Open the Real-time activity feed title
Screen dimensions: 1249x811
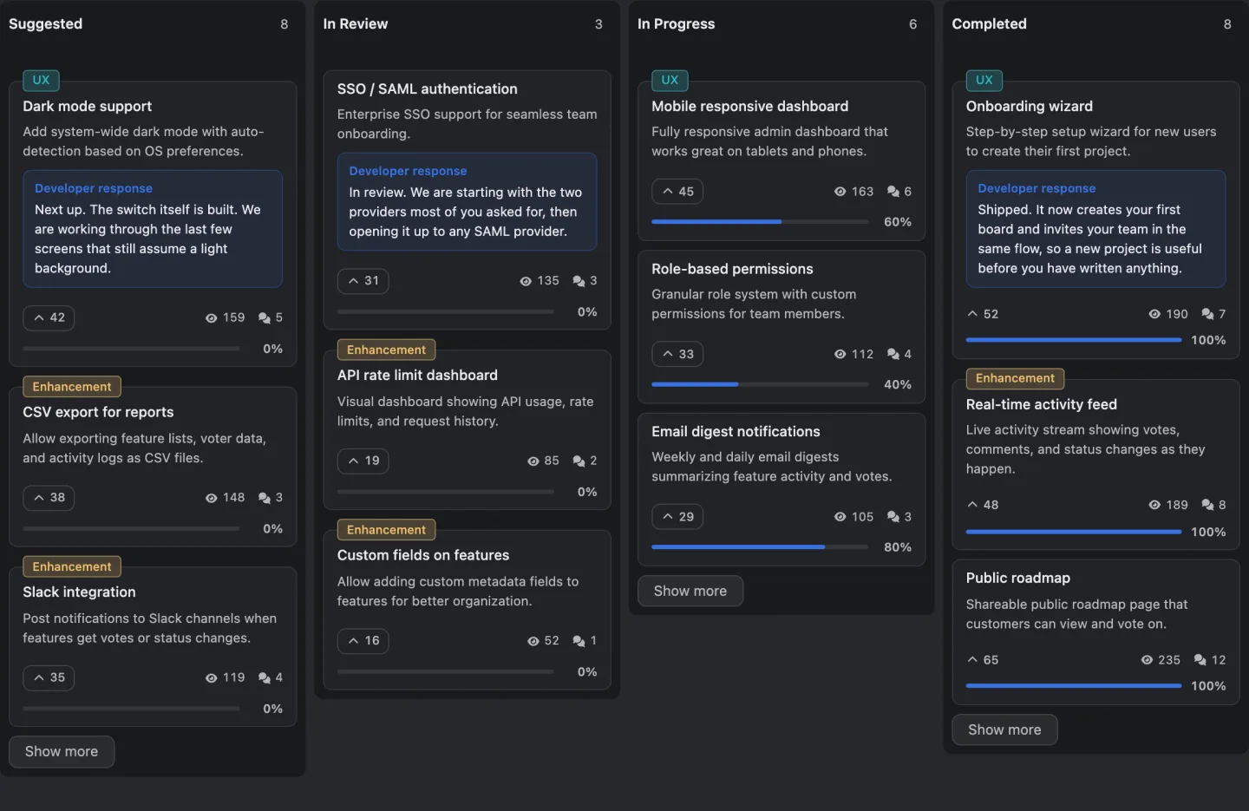1042,404
